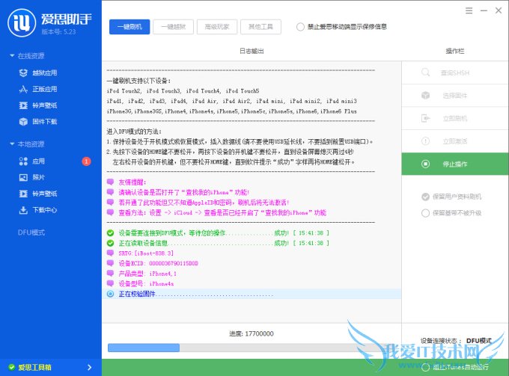Click 选择固件 cube icon
The height and width of the screenshot is (376, 509).
425,95
